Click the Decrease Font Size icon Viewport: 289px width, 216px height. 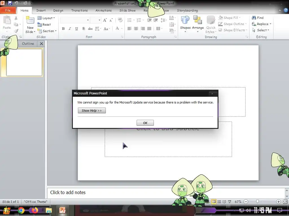pos(111,20)
